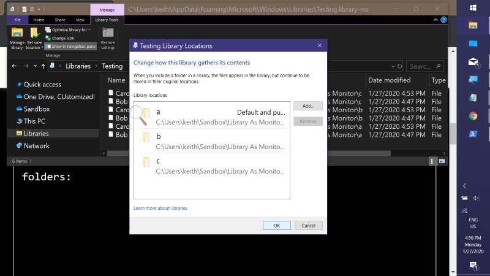The image size is (490, 276).
Task: Open the Mail taskbar icon
Action: coord(473,62)
